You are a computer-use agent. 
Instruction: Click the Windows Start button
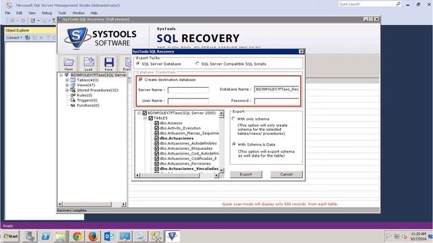(11, 236)
